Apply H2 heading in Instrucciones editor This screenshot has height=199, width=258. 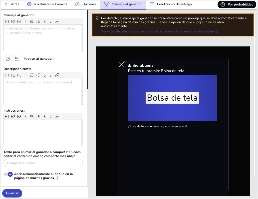point(13,117)
